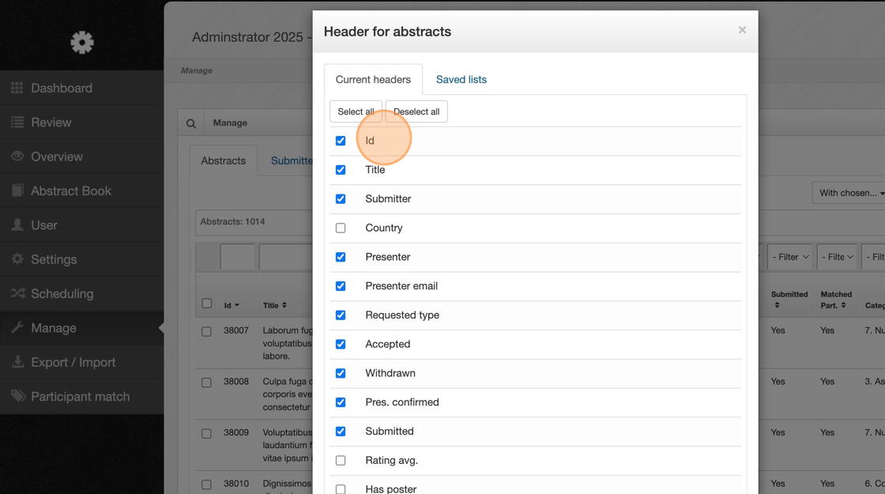Uncheck the Presenter header checkbox
The image size is (885, 494).
pos(341,257)
